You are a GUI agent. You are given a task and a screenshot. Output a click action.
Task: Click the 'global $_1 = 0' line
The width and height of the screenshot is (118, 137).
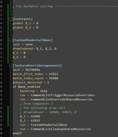pyautogui.click(x=25, y=23)
